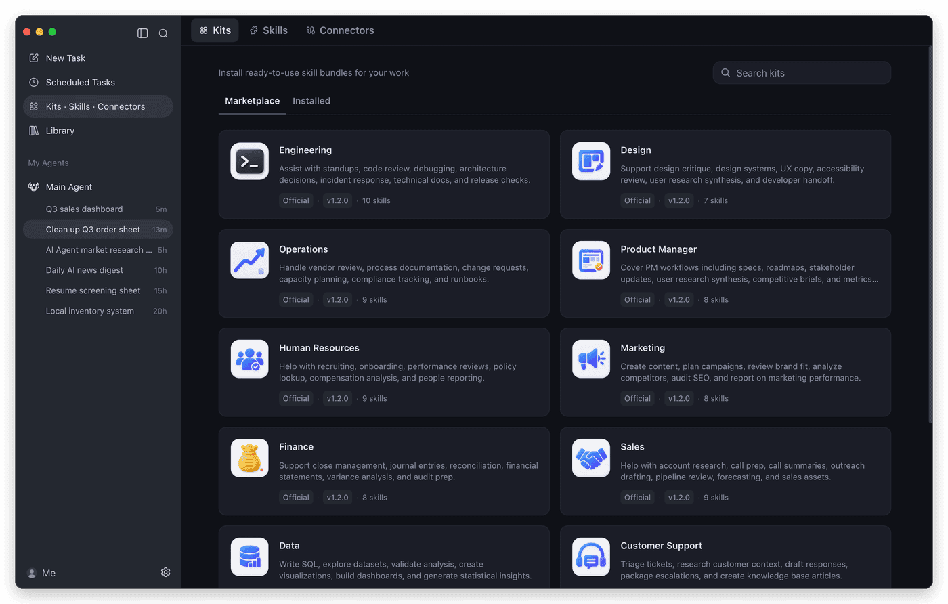Click the Human Resources kit title
Screen dimensions: 948x604
(x=319, y=348)
